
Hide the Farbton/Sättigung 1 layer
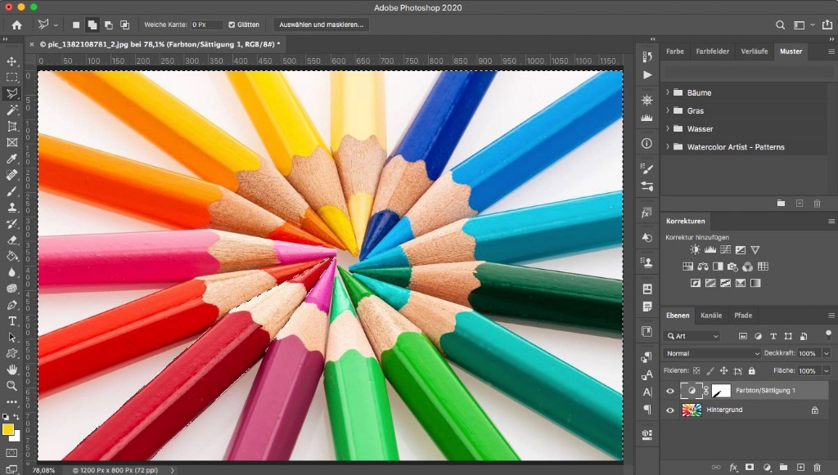click(x=670, y=391)
